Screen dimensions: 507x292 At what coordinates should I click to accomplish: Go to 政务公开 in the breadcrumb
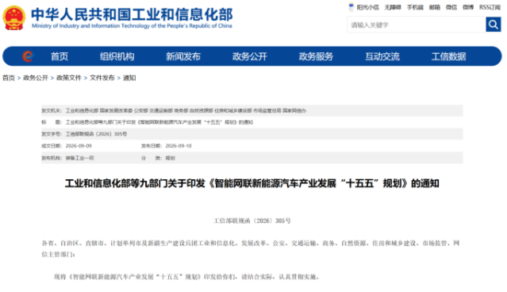coord(36,78)
